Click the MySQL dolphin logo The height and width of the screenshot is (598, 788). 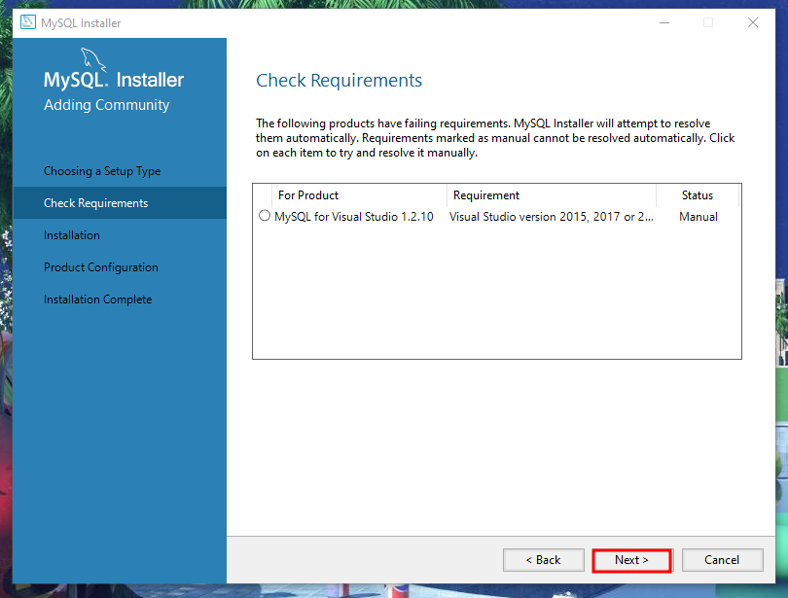pyautogui.click(x=93, y=60)
